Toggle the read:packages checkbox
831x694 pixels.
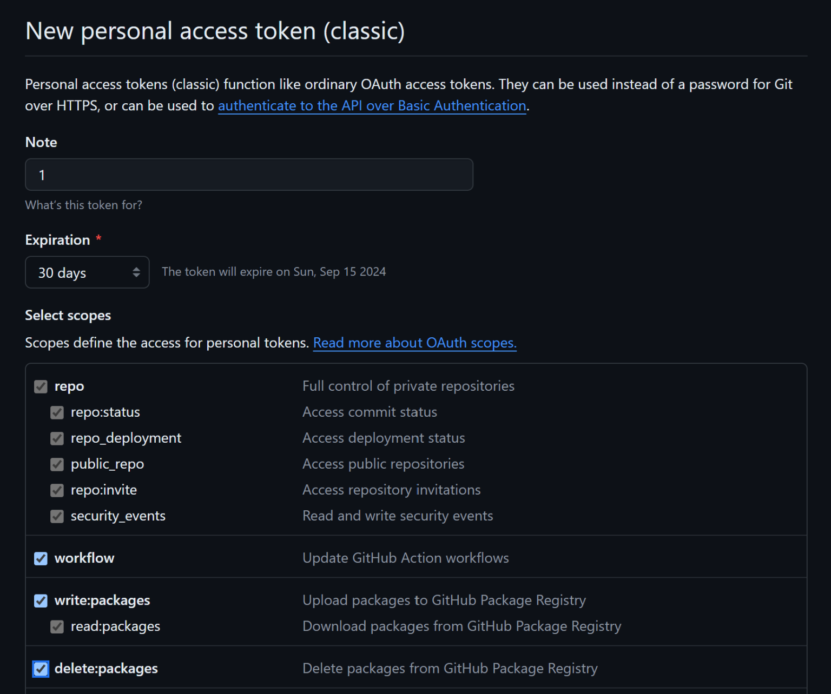[57, 626]
